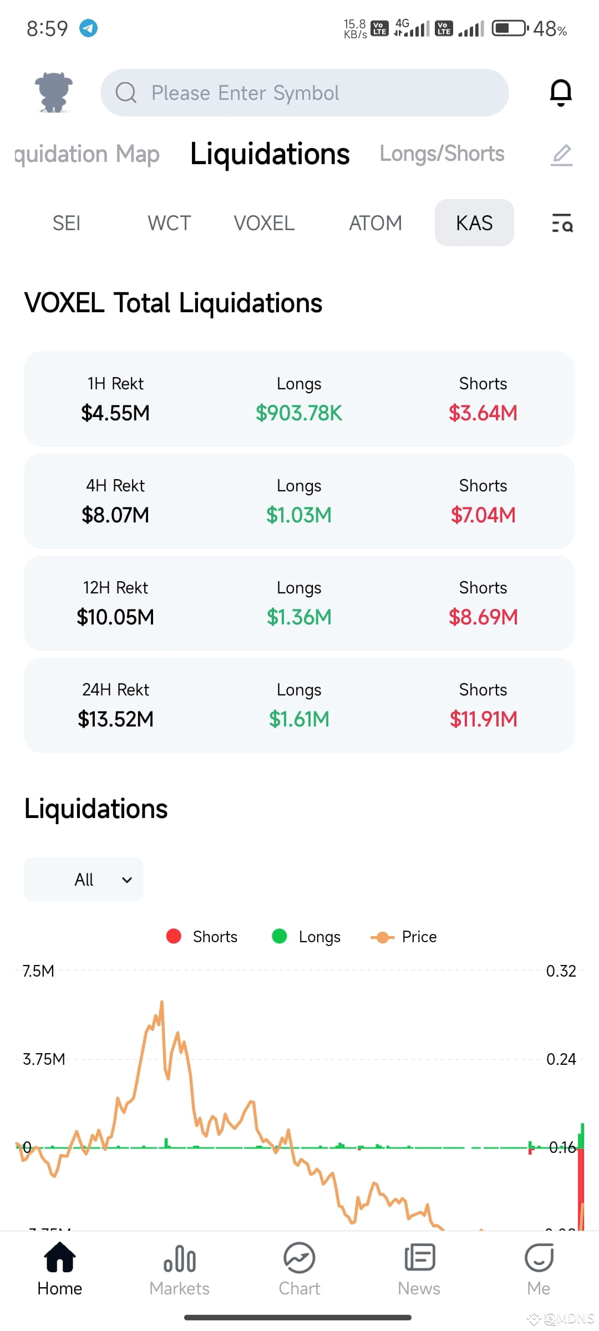Switch to the Longs/Shorts tab

tap(442, 154)
